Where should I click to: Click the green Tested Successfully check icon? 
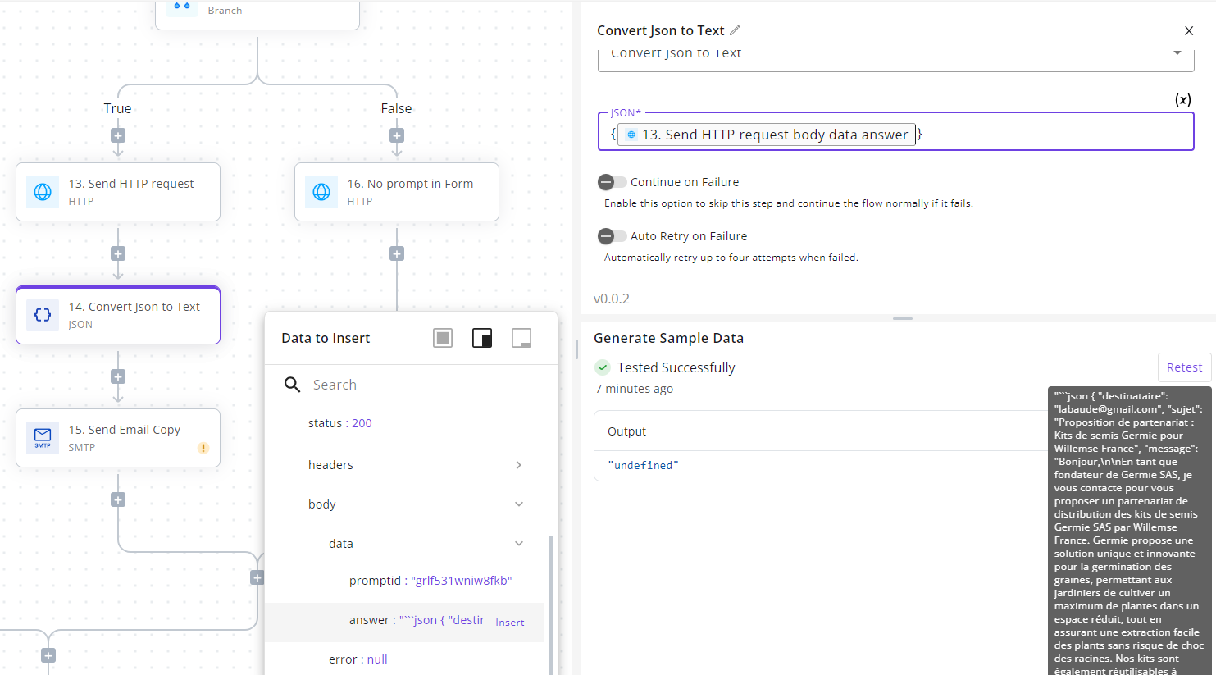pos(603,367)
